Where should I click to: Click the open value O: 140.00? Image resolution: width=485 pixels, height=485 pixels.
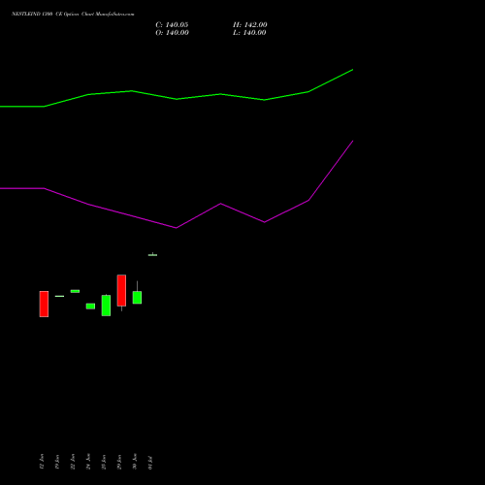tap(172, 33)
